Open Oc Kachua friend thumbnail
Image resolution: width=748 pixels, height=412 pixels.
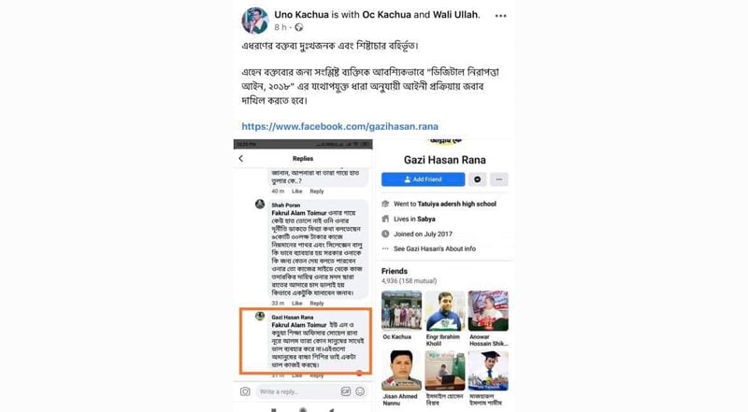coord(402,310)
